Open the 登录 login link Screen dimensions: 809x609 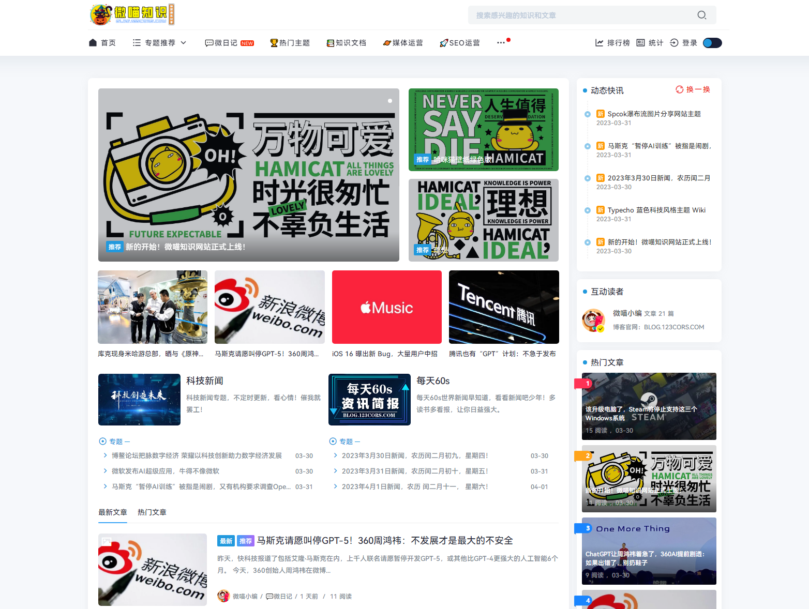click(684, 43)
